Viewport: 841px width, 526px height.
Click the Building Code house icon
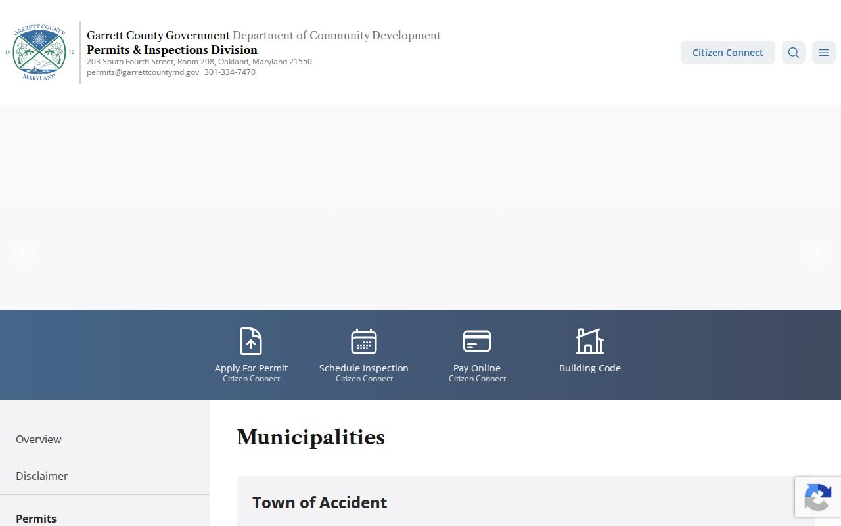pyautogui.click(x=590, y=341)
